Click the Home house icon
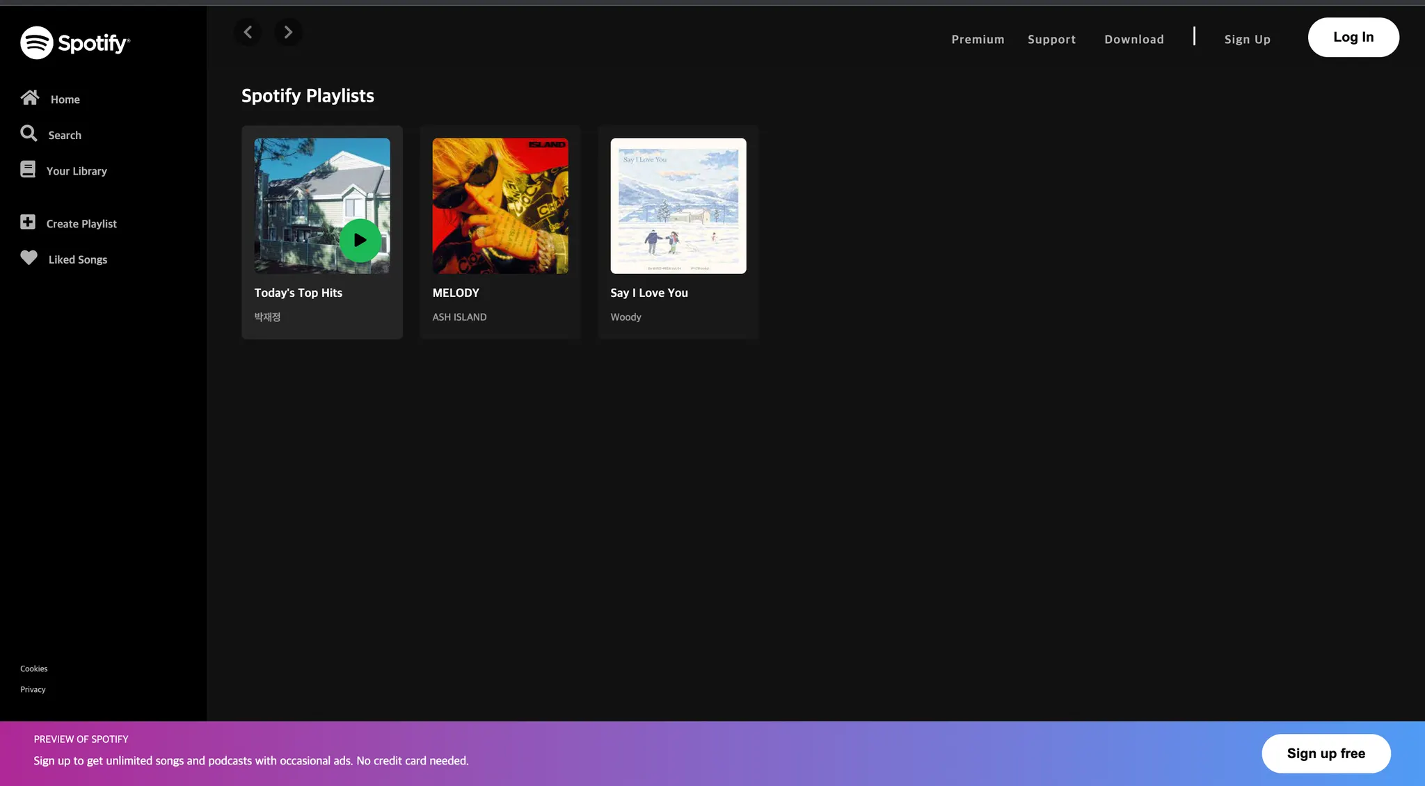Image resolution: width=1425 pixels, height=786 pixels. click(x=29, y=98)
